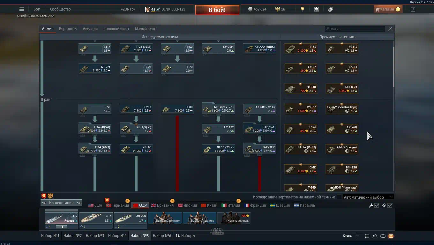Viewport: 434px width, 245px height.
Task: Close the research tree window
Action: (x=390, y=29)
